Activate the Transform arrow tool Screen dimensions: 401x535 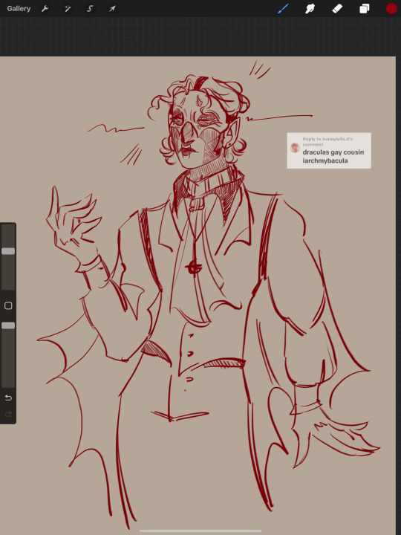tap(112, 8)
